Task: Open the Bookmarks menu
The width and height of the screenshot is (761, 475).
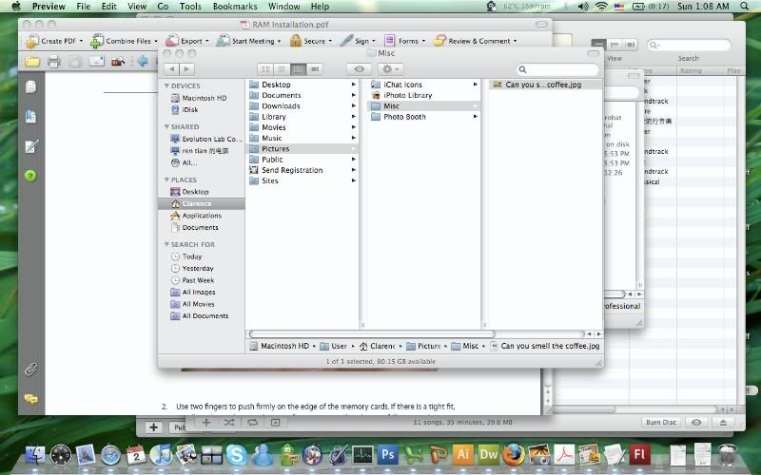Action: click(x=234, y=6)
